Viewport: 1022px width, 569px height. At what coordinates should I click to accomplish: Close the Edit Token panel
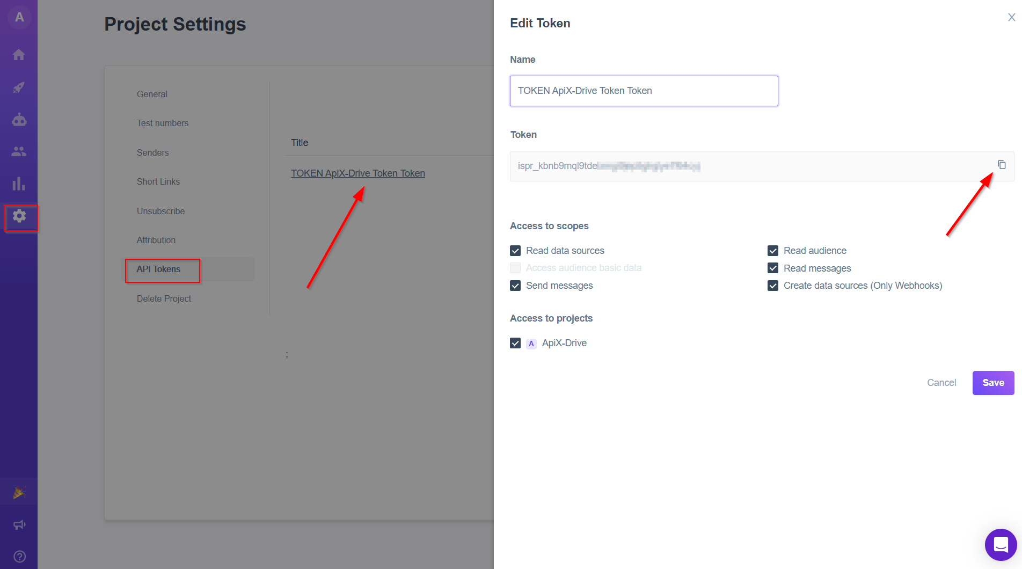click(x=1011, y=17)
